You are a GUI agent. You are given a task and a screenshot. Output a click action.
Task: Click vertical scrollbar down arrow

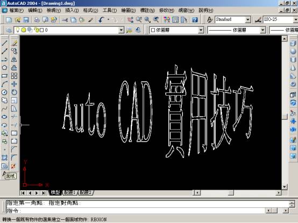(285, 187)
